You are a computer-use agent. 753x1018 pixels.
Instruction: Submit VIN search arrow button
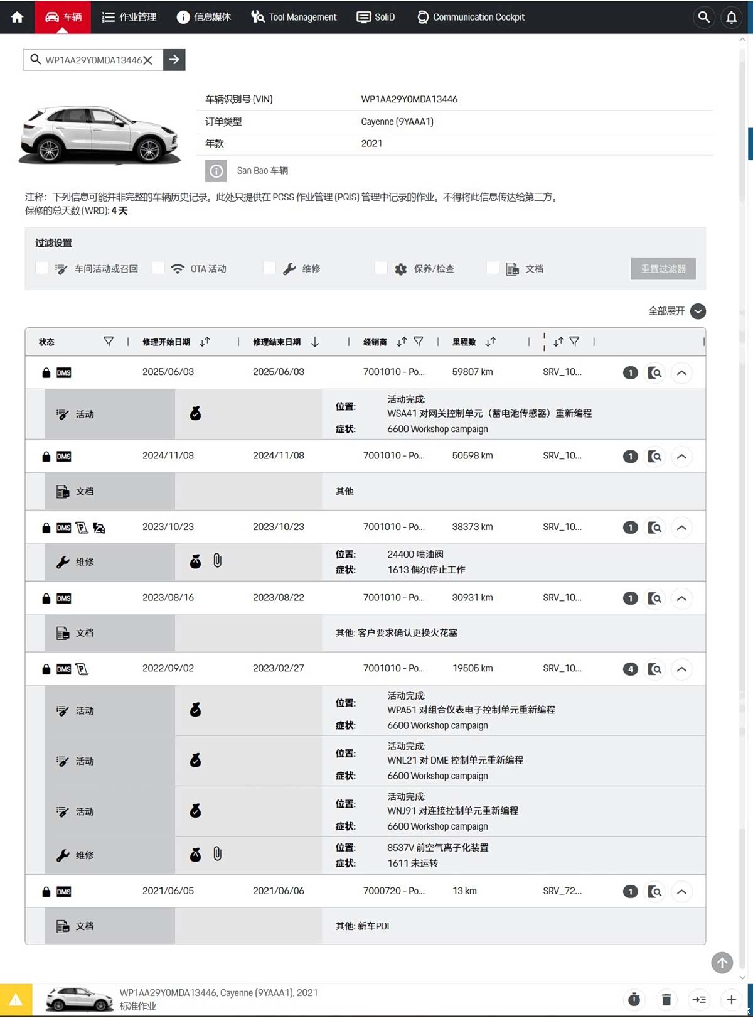[x=174, y=60]
